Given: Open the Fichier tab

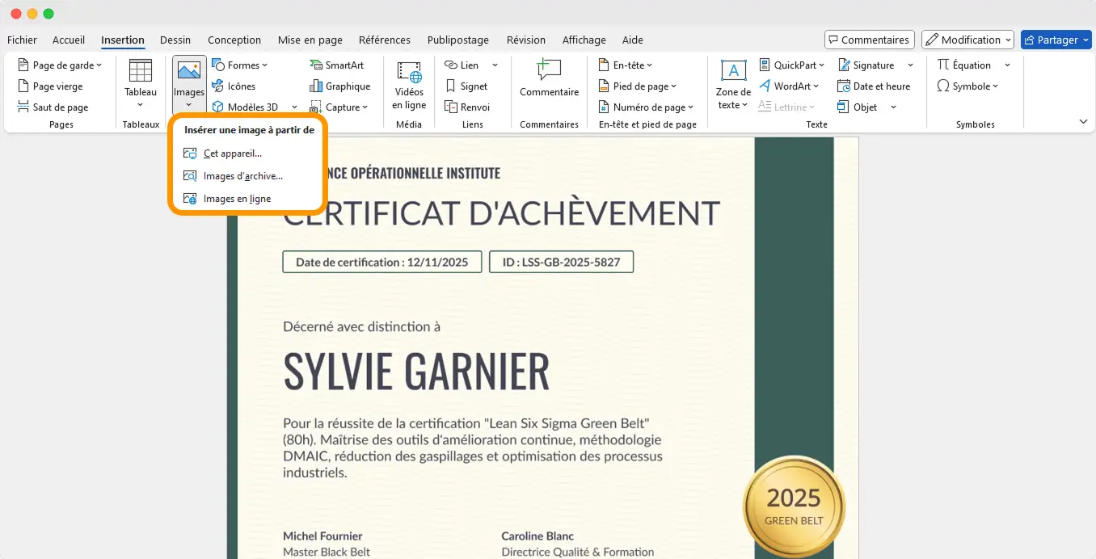Looking at the screenshot, I should 22,40.
